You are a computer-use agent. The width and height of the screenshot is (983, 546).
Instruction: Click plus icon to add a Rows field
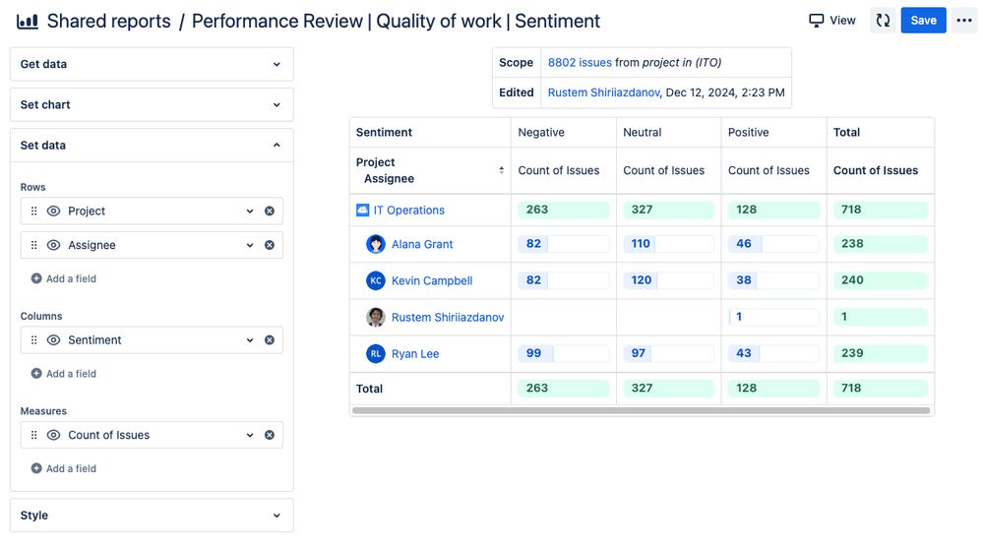pyautogui.click(x=36, y=279)
